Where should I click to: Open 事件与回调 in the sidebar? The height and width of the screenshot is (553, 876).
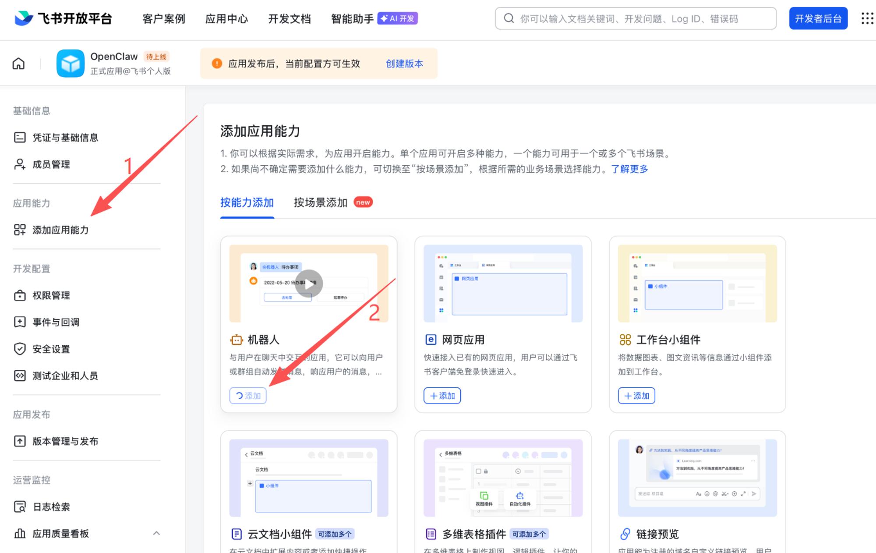tap(56, 322)
